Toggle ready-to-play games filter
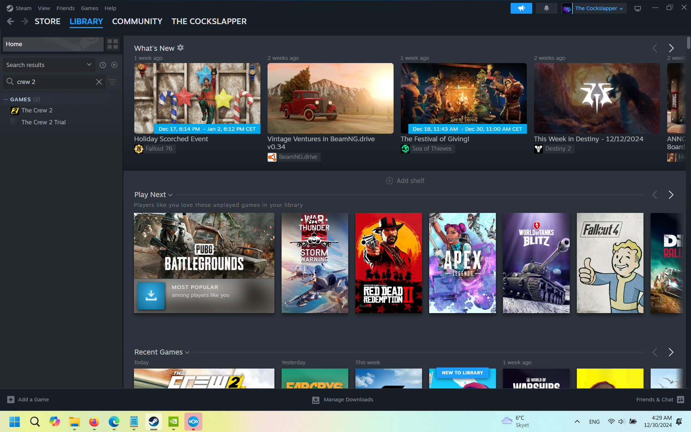The image size is (691, 432). point(115,65)
